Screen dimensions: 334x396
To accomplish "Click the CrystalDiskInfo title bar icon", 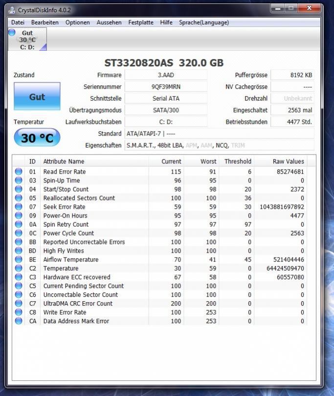I will [12, 10].
